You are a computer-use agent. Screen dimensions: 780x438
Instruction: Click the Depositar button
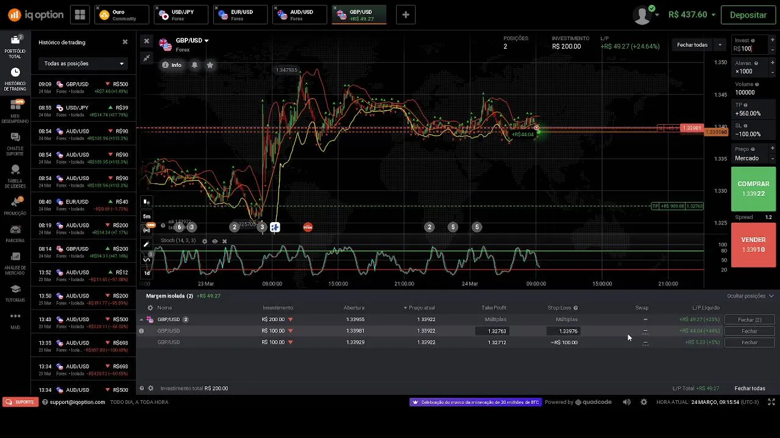748,15
